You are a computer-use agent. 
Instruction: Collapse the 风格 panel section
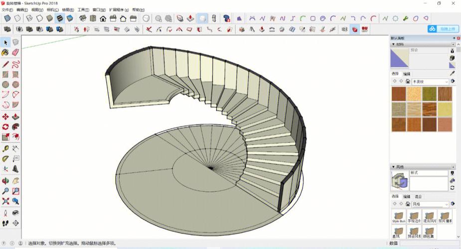click(393, 167)
